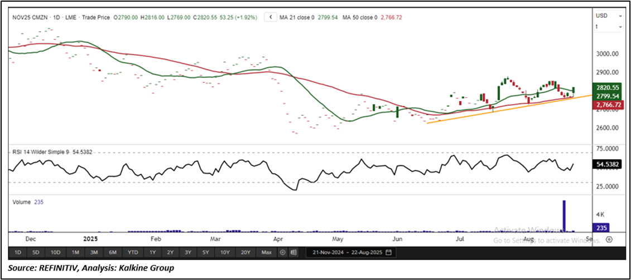Open the chart settings gear icon

(x=609, y=239)
